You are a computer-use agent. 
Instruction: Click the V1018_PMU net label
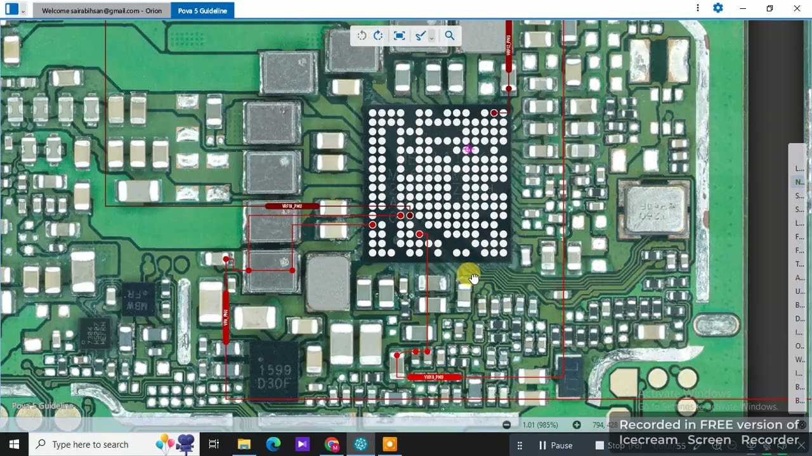point(434,377)
